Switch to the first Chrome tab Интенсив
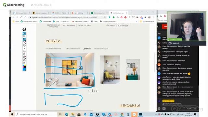Viewport: 208px width, 117px height. tap(22, 13)
